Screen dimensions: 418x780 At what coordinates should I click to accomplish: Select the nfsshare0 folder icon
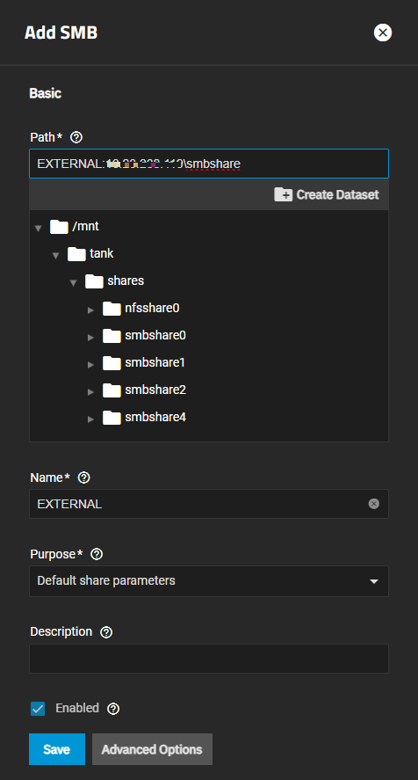point(112,309)
